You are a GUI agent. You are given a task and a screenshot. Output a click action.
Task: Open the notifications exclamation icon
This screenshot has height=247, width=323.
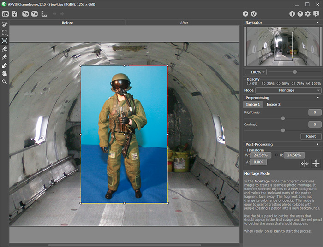click(316, 14)
